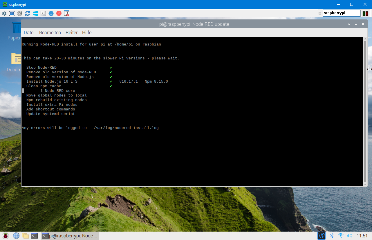Tick the small checkbox beside raspberrypi field

pos(320,13)
